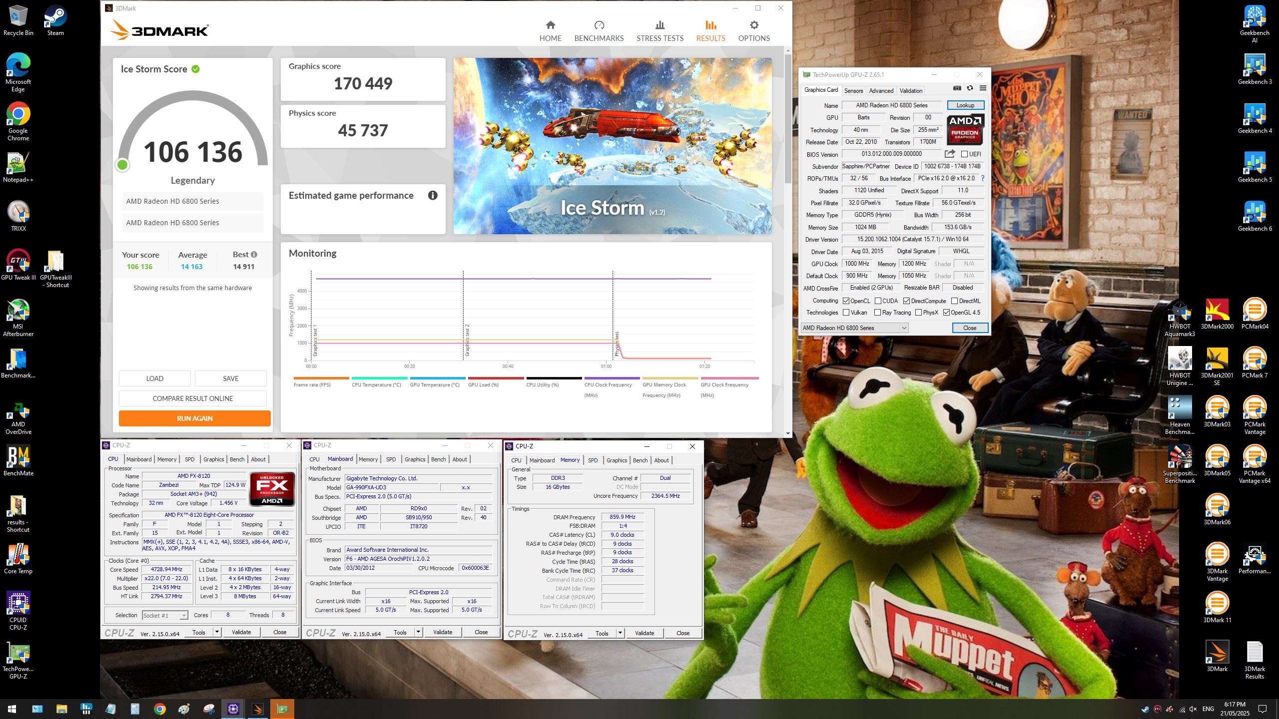The image size is (1279, 719).
Task: Click the GPU-Z Name field
Action: [x=892, y=105]
